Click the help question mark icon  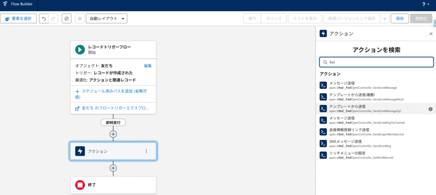[423, 5]
